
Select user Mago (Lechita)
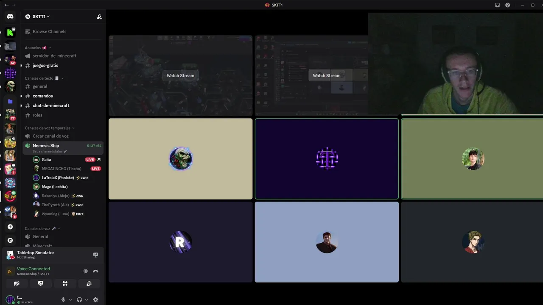pyautogui.click(x=67, y=187)
